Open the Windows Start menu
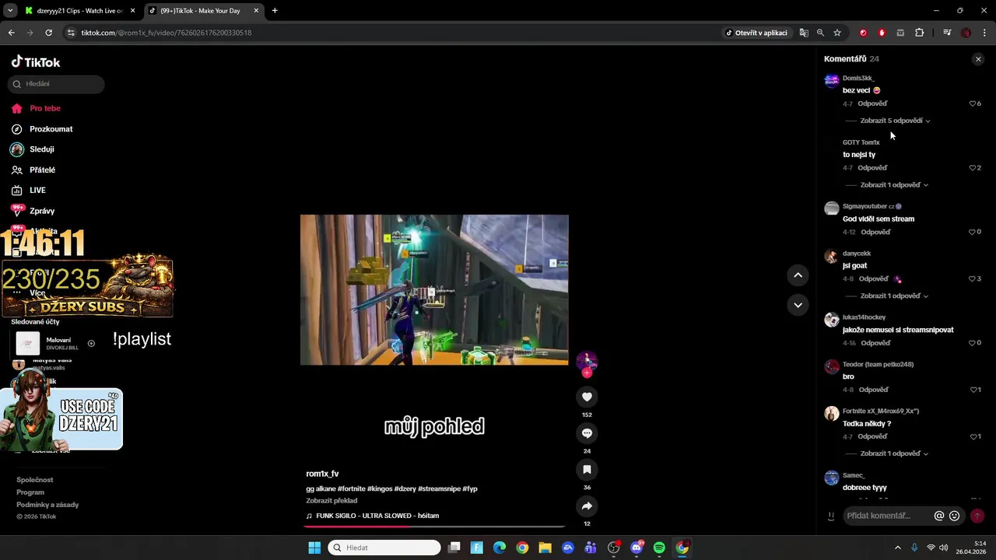The width and height of the screenshot is (996, 560). tap(314, 548)
